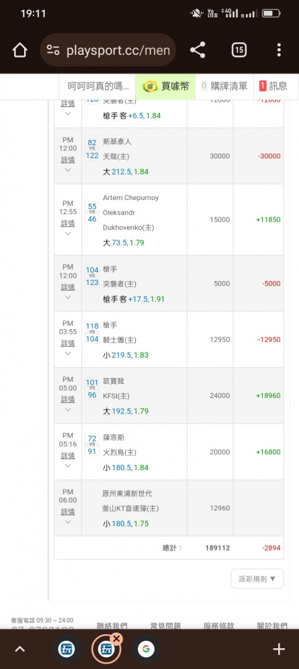Open the 服務條款 footer link
This screenshot has width=299, height=669.
pos(219,626)
